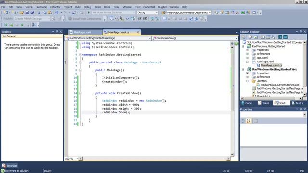
Task: Open the JustCode menu
Action: 41,7
